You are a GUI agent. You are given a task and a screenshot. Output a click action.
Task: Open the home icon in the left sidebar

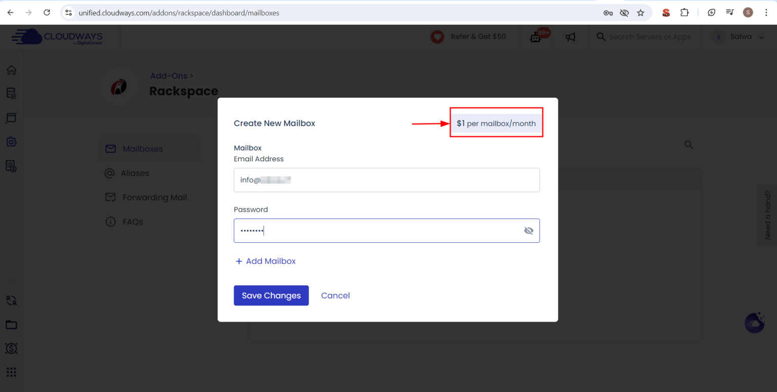11,70
